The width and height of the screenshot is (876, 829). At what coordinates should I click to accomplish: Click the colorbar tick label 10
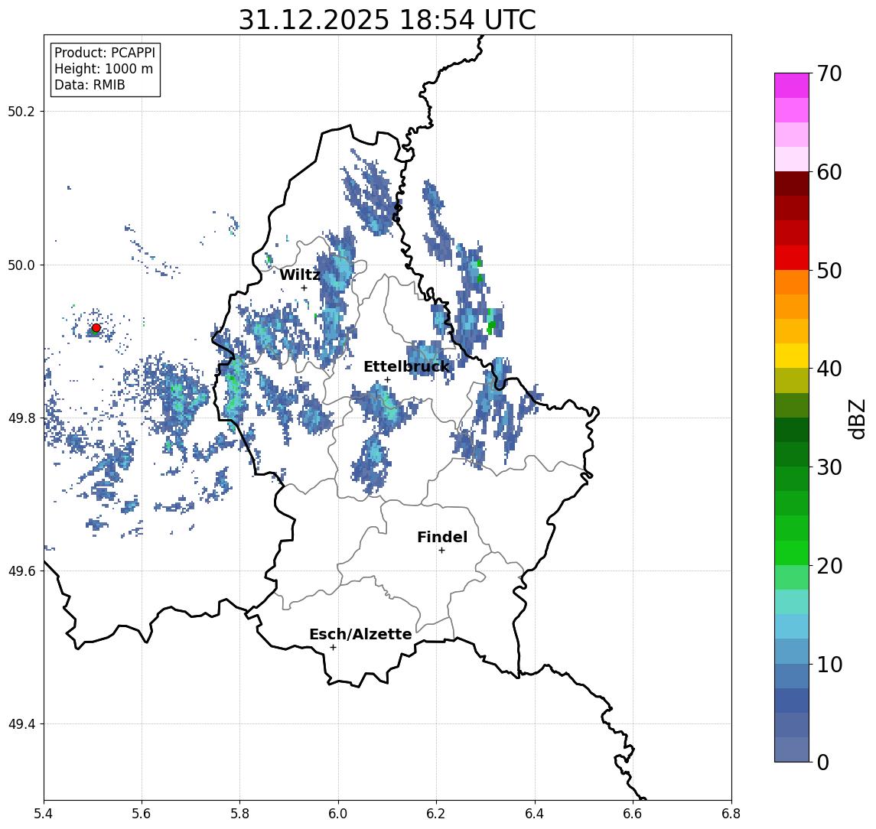tap(829, 665)
